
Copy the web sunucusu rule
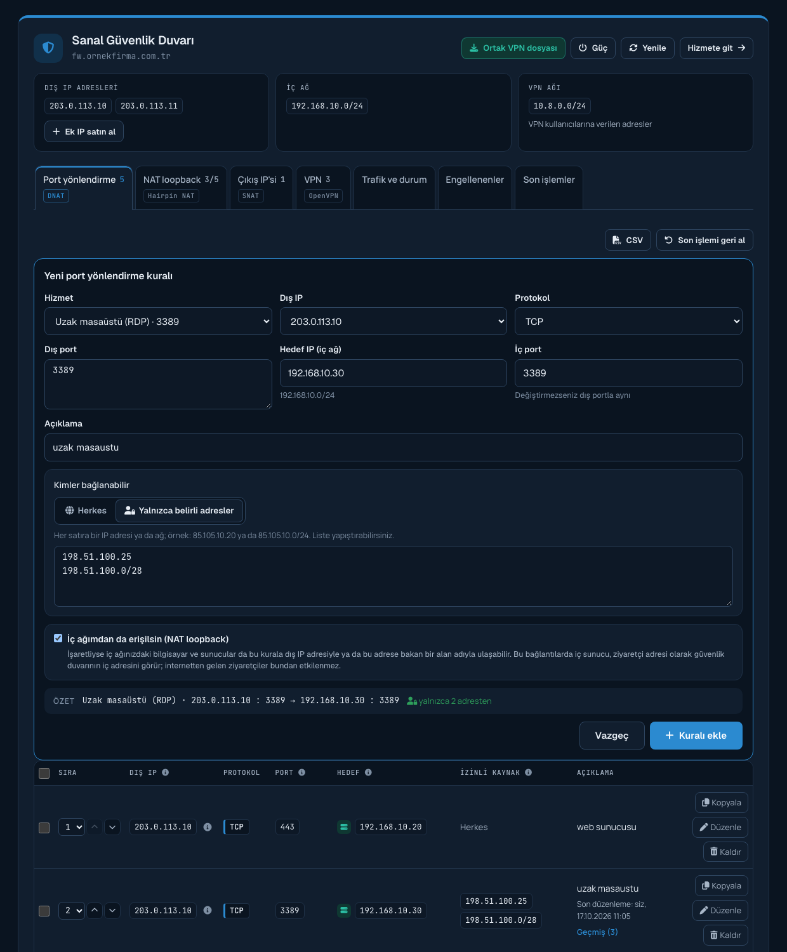[722, 802]
